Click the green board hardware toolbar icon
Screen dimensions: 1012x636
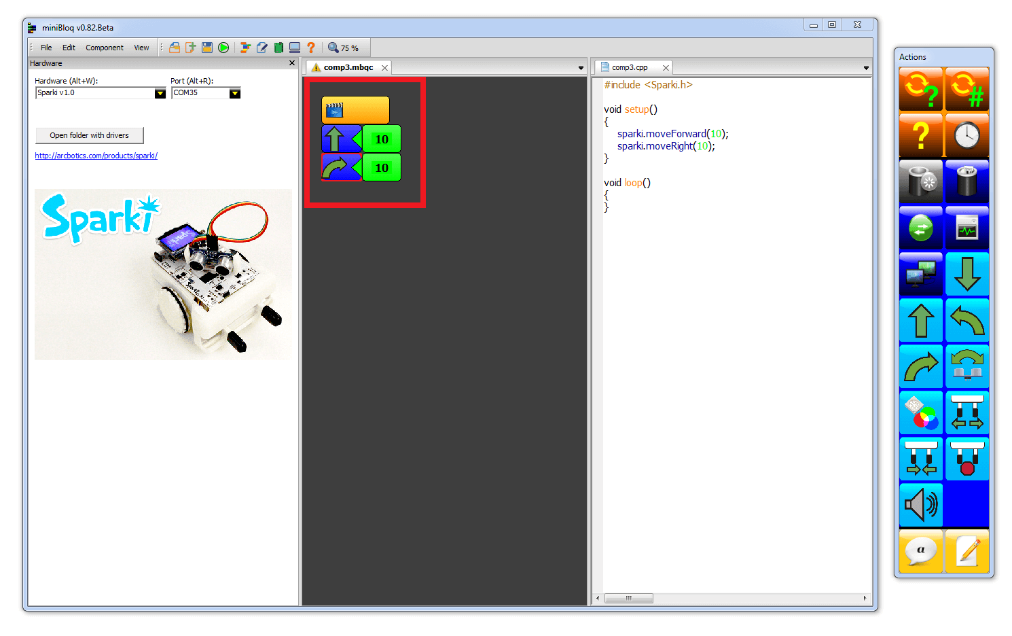[x=278, y=48]
